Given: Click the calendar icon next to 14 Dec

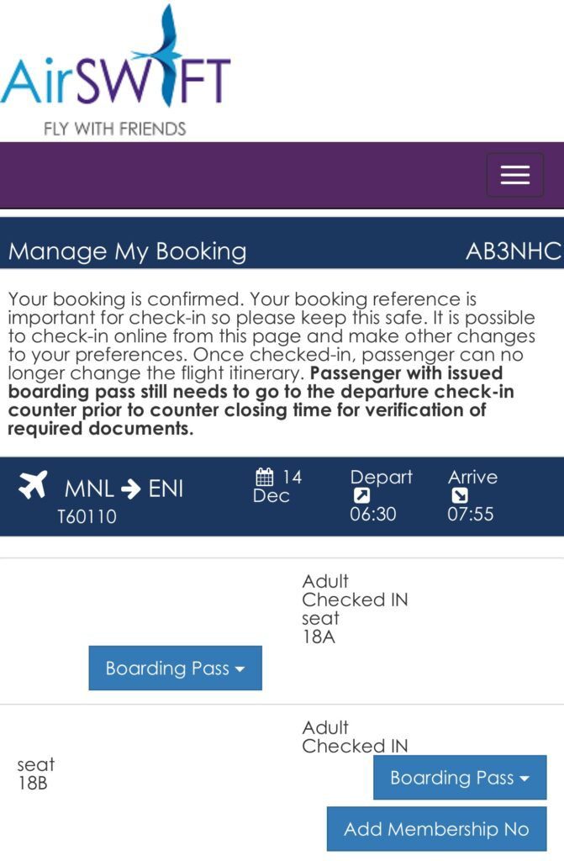Looking at the screenshot, I should tap(265, 478).
